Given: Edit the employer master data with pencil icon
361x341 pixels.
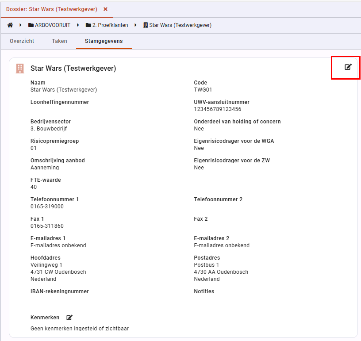Looking at the screenshot, I should pos(348,67).
